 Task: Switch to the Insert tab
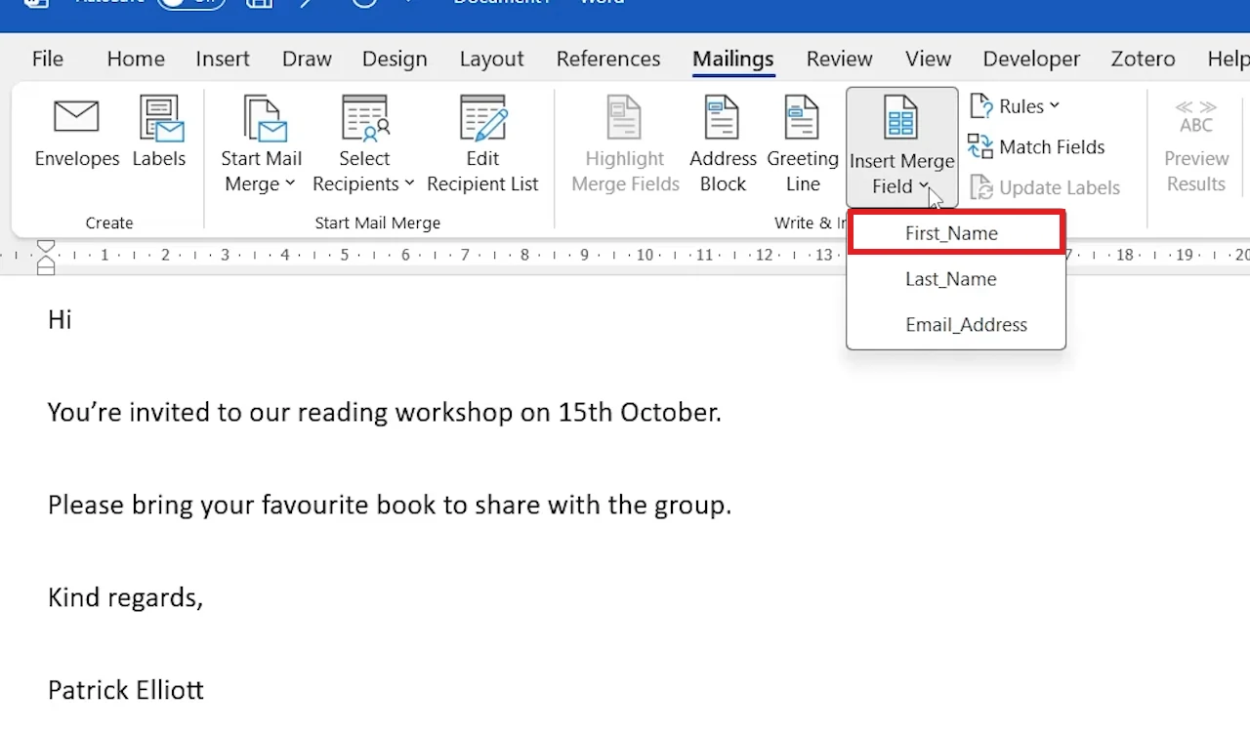pos(223,59)
